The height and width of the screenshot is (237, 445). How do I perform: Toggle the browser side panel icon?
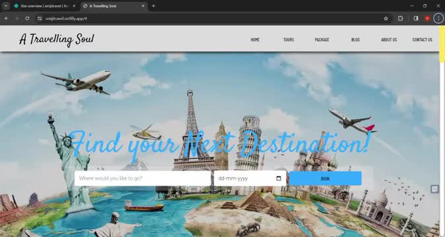[416, 18]
